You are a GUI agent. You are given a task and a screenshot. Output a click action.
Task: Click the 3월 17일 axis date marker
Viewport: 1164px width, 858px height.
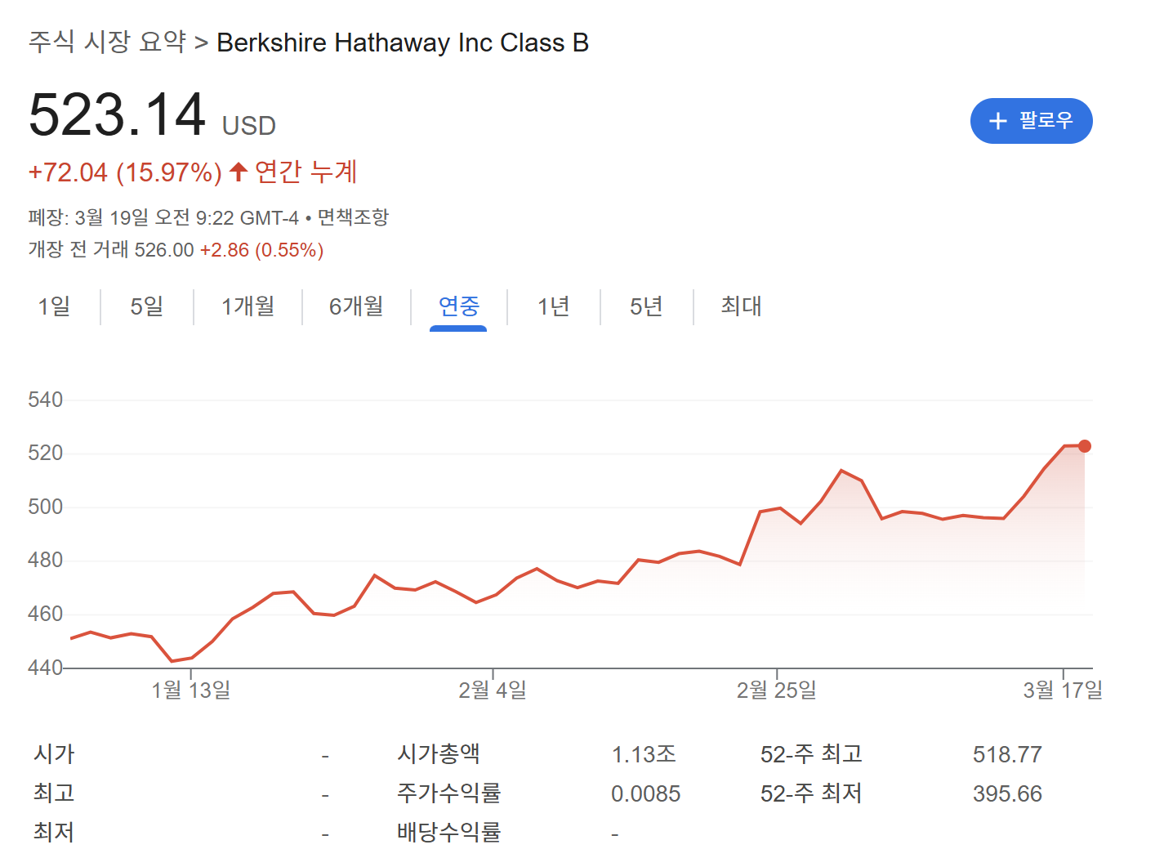[x=1063, y=690]
